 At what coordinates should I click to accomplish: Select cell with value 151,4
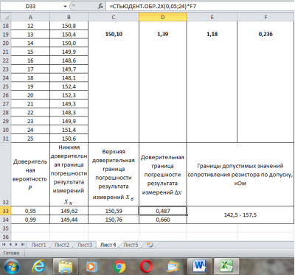tap(69, 130)
